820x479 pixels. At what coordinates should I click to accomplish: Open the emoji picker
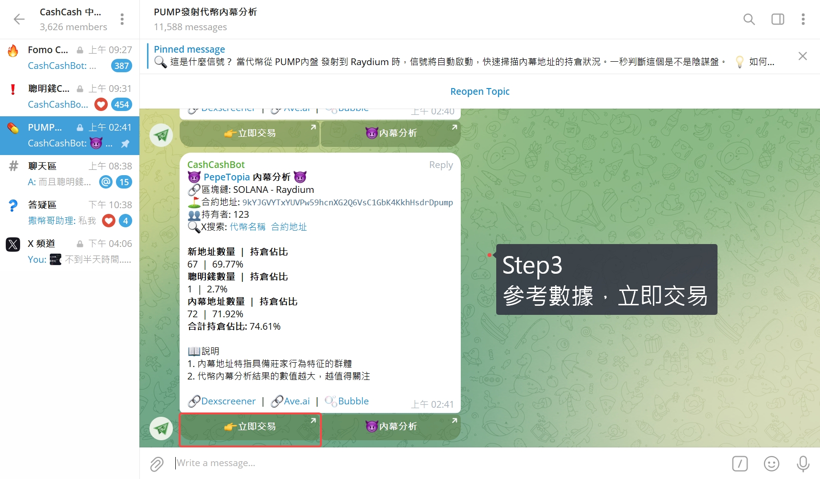point(771,463)
